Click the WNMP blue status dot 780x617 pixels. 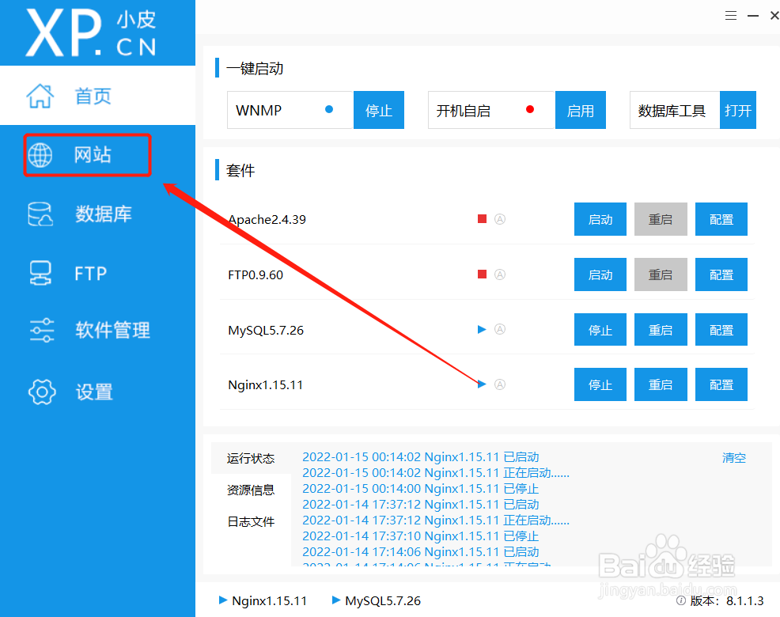pos(329,109)
